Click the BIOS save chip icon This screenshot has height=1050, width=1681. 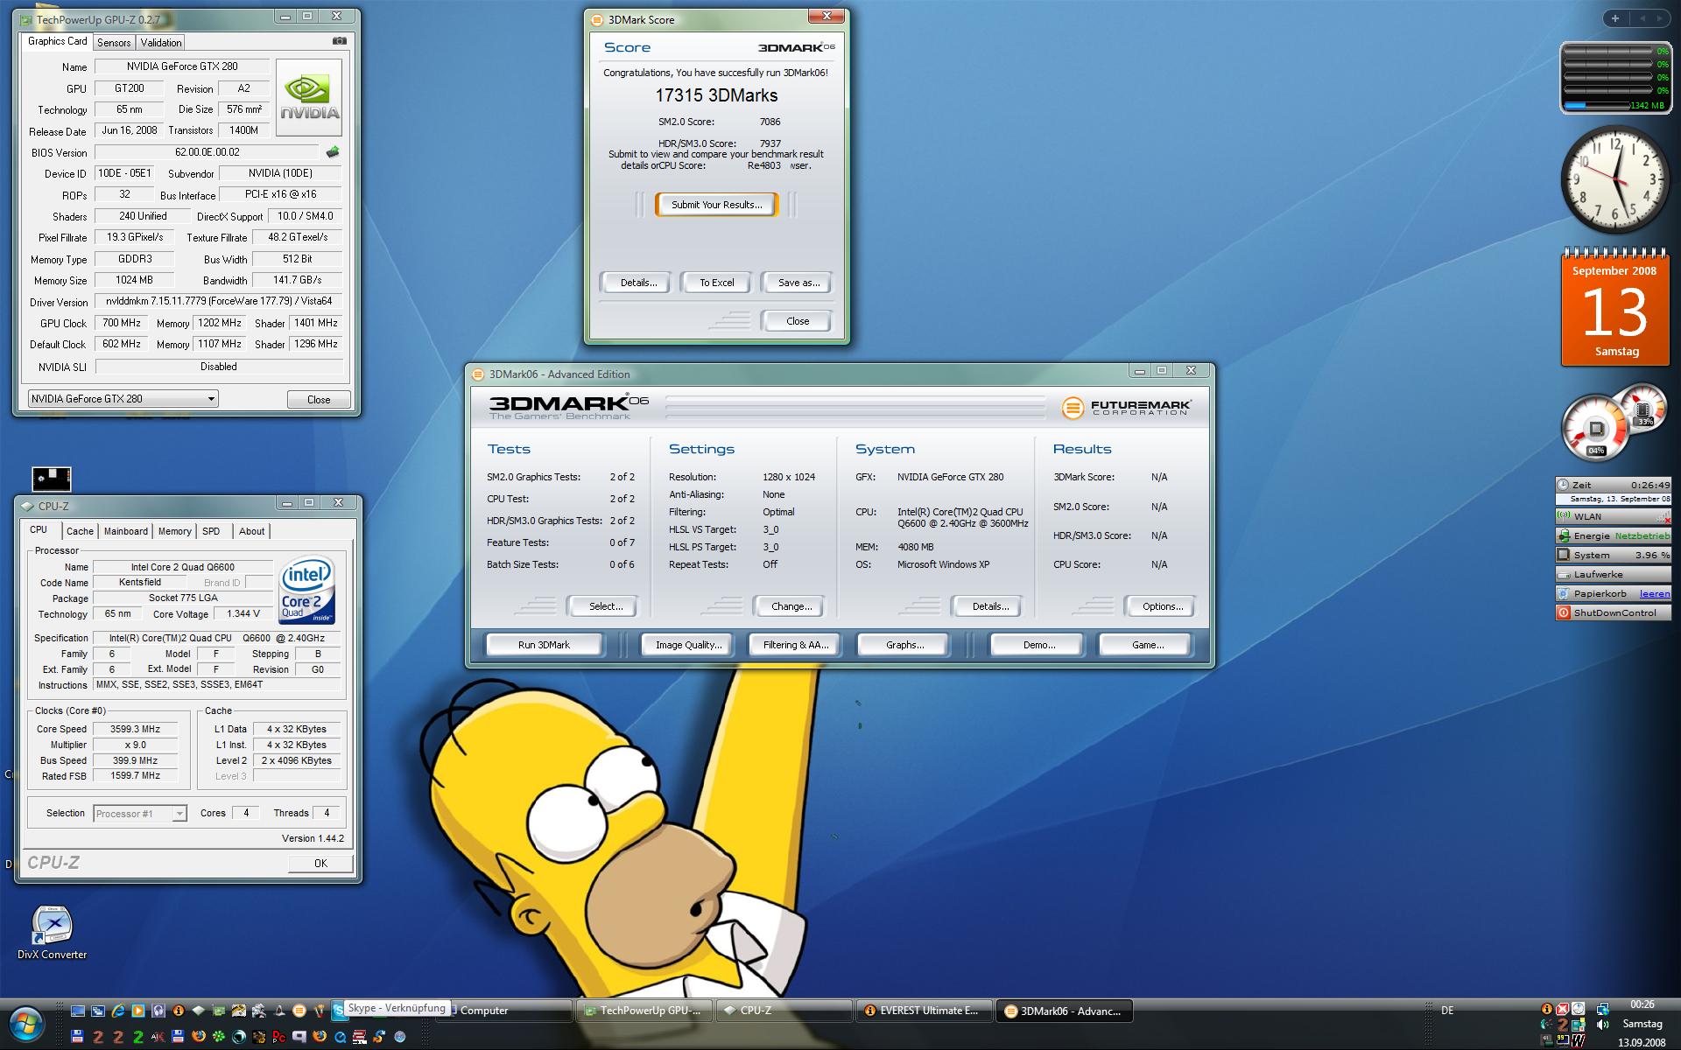click(333, 152)
